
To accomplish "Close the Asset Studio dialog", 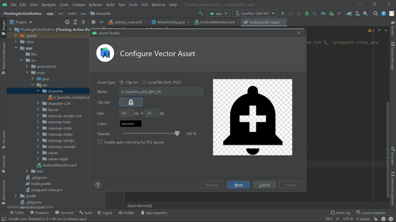I will pos(299,33).
